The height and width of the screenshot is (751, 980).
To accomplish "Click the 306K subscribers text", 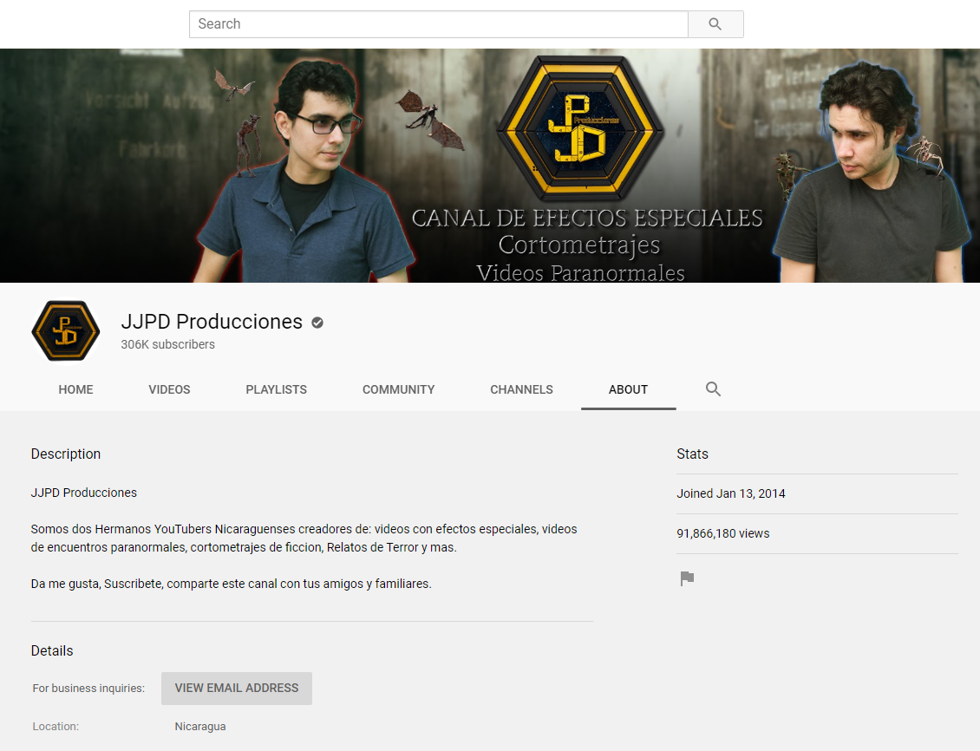I will 168,344.
